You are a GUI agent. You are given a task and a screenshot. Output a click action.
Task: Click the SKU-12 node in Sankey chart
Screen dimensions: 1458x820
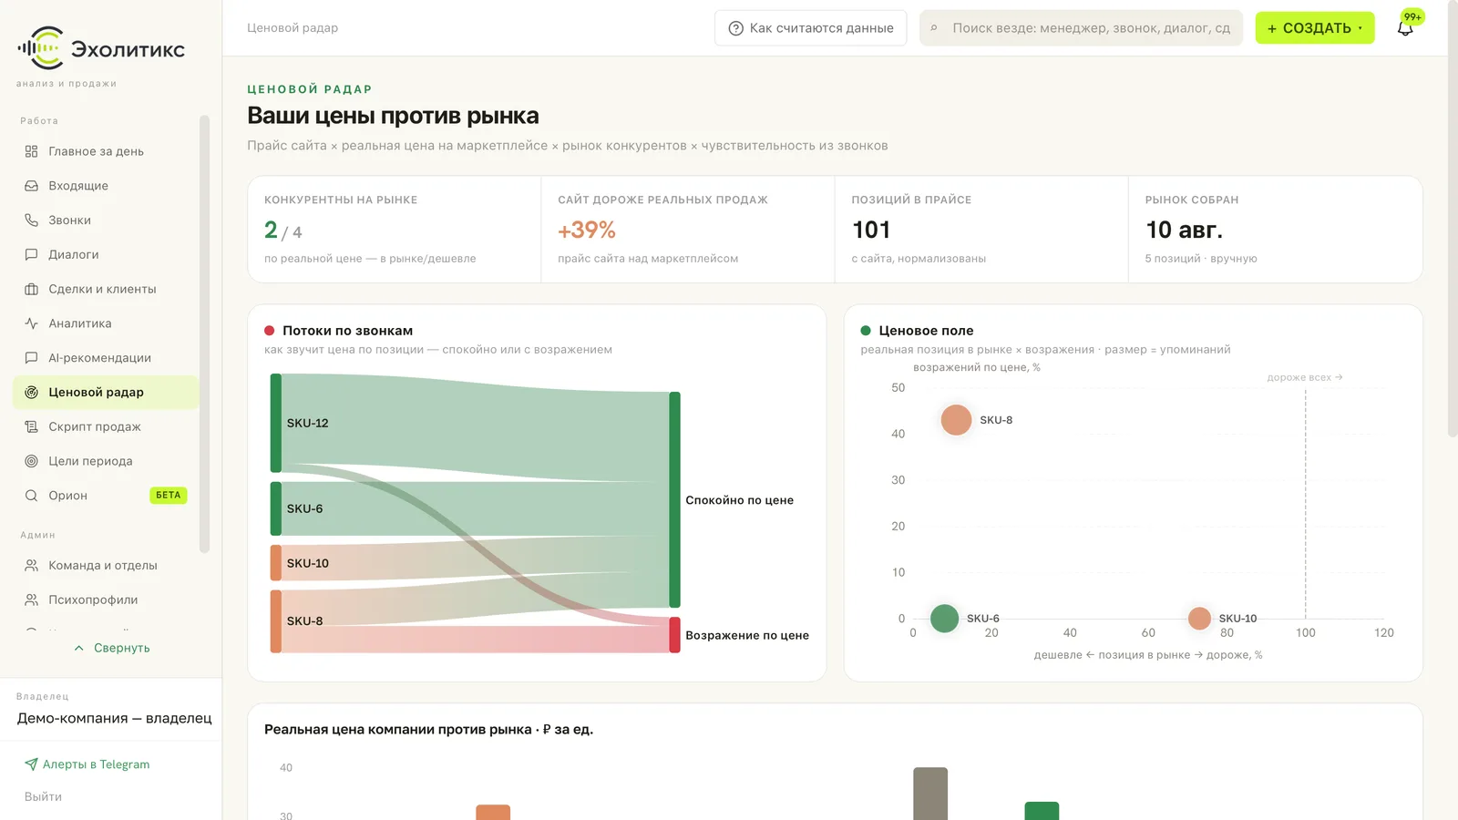[x=276, y=423]
